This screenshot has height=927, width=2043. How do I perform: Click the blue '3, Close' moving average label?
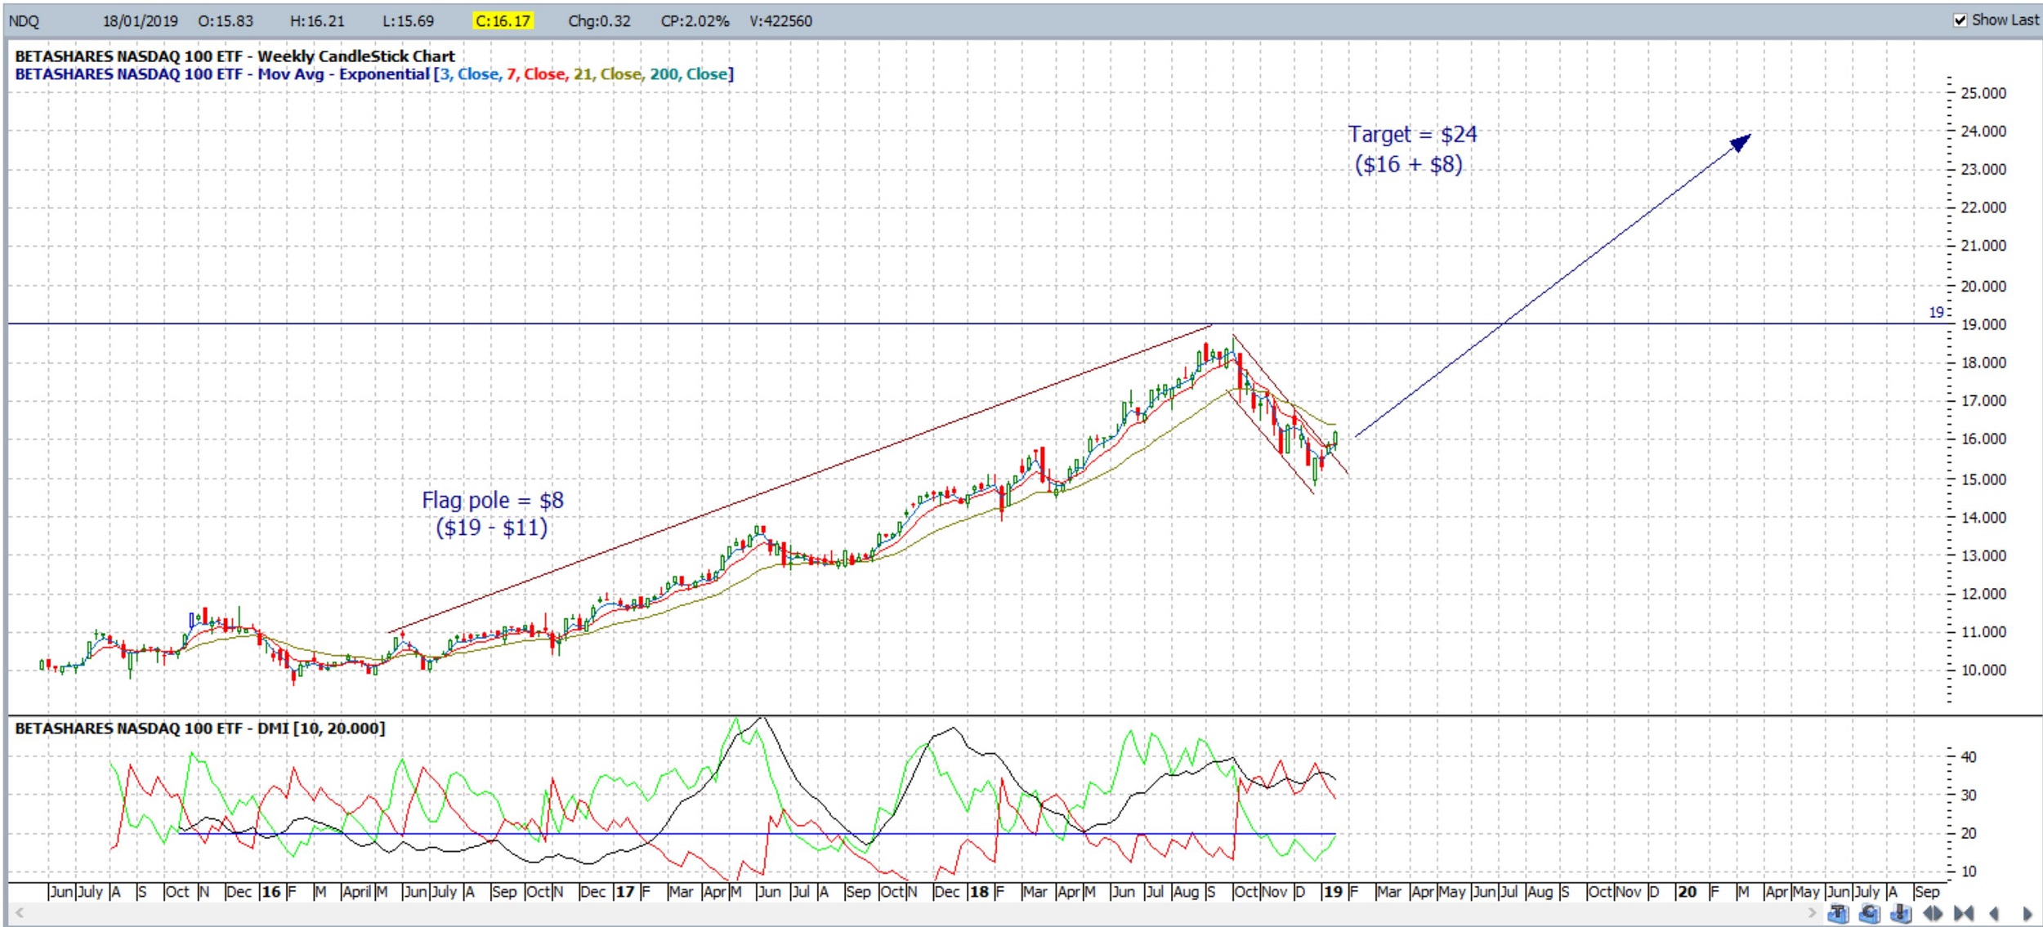(470, 74)
